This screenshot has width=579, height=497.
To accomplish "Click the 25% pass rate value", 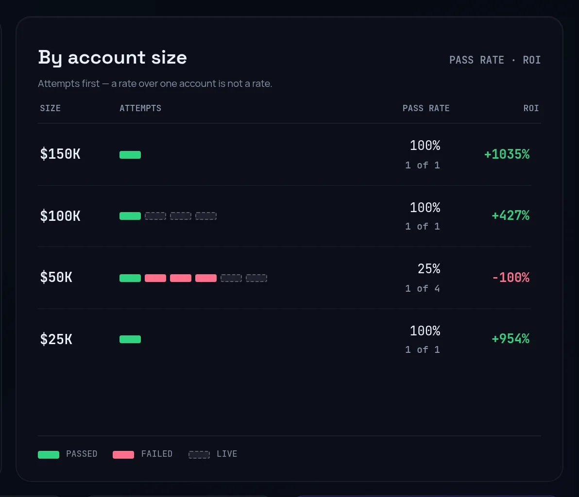I will coord(429,268).
